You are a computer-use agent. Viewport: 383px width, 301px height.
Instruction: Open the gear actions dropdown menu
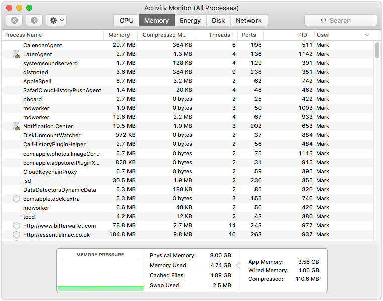pyautogui.click(x=56, y=20)
